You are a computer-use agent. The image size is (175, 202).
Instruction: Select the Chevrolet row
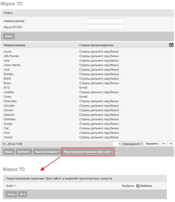[x=87, y=101]
